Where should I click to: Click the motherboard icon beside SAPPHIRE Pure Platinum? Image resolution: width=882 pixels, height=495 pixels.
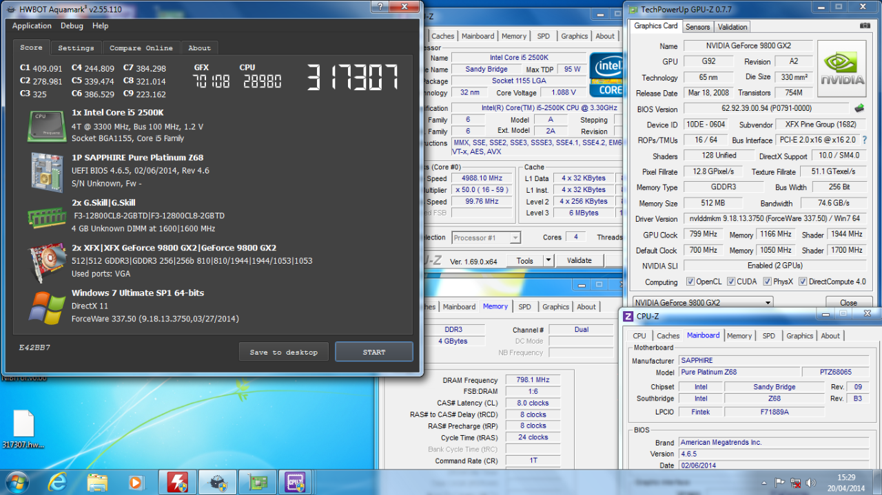(x=47, y=171)
